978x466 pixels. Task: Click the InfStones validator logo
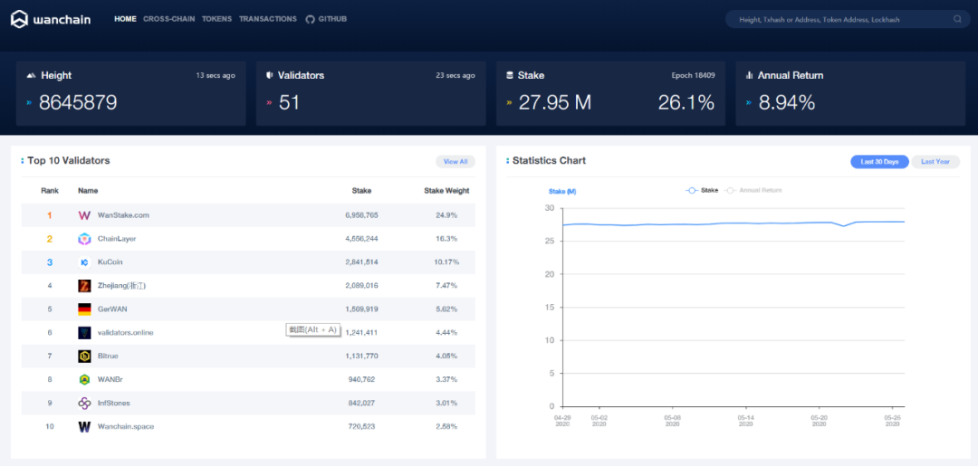point(84,403)
